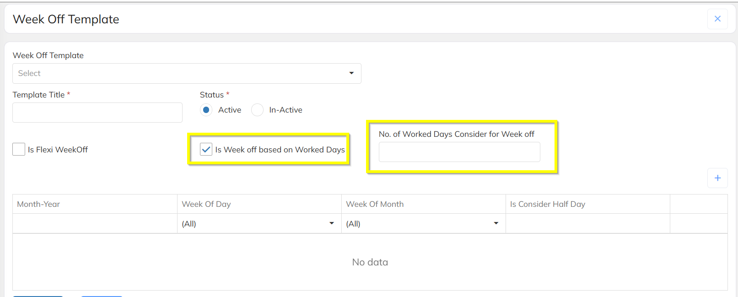Click the Is Consider Half Day filter cell
This screenshot has width=738, height=297.
pos(587,224)
